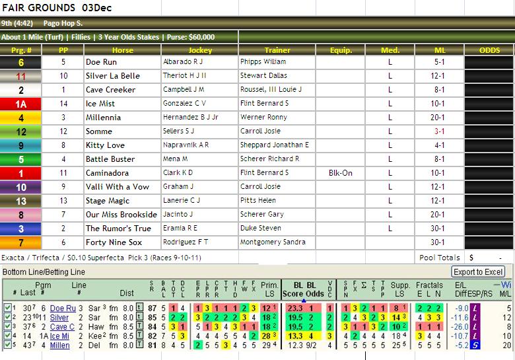Toggle the checkbox for row 5 Millennia
The image size is (515, 360).
click(7, 345)
